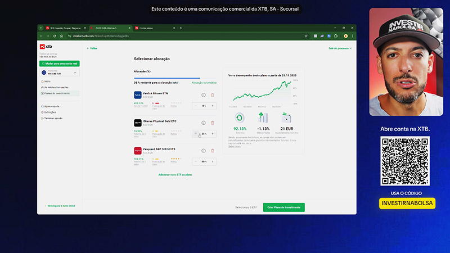Click the Retorno circular arrow icon
The image size is (450, 253).
tap(240, 118)
